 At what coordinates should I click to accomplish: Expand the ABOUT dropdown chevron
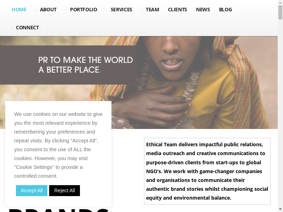coord(36,10)
